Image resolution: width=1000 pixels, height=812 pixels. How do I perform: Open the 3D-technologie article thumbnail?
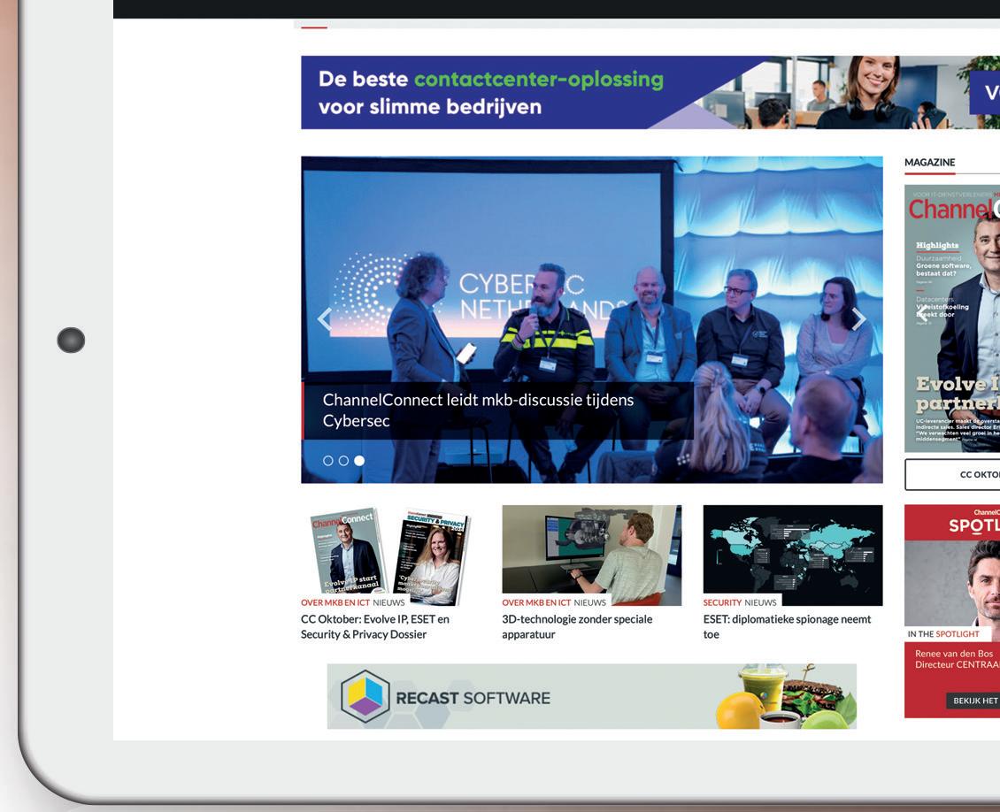(591, 555)
